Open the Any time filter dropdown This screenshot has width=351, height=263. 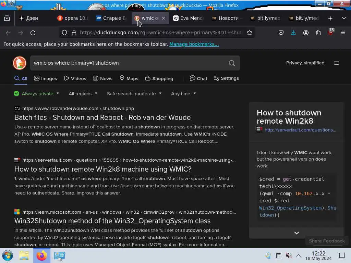(x=183, y=94)
